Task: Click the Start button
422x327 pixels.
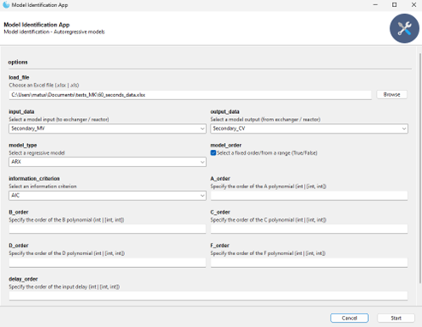Action: (396, 318)
